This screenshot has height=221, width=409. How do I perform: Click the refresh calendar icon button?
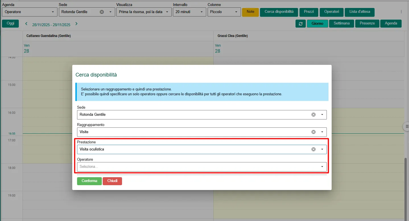[301, 24]
